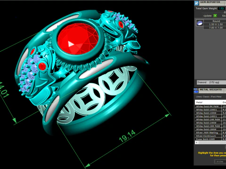The height and width of the screenshot is (169, 226).
Task: Click the Round gem shape header
Action: click(x=216, y=21)
